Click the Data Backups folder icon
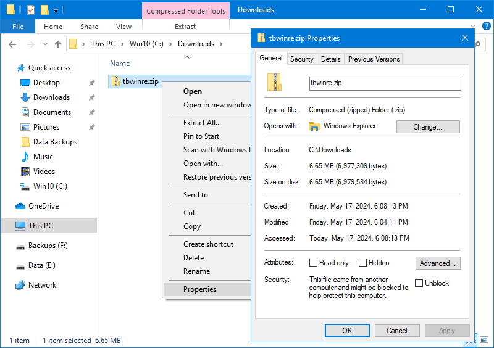The height and width of the screenshot is (348, 494). pos(25,142)
